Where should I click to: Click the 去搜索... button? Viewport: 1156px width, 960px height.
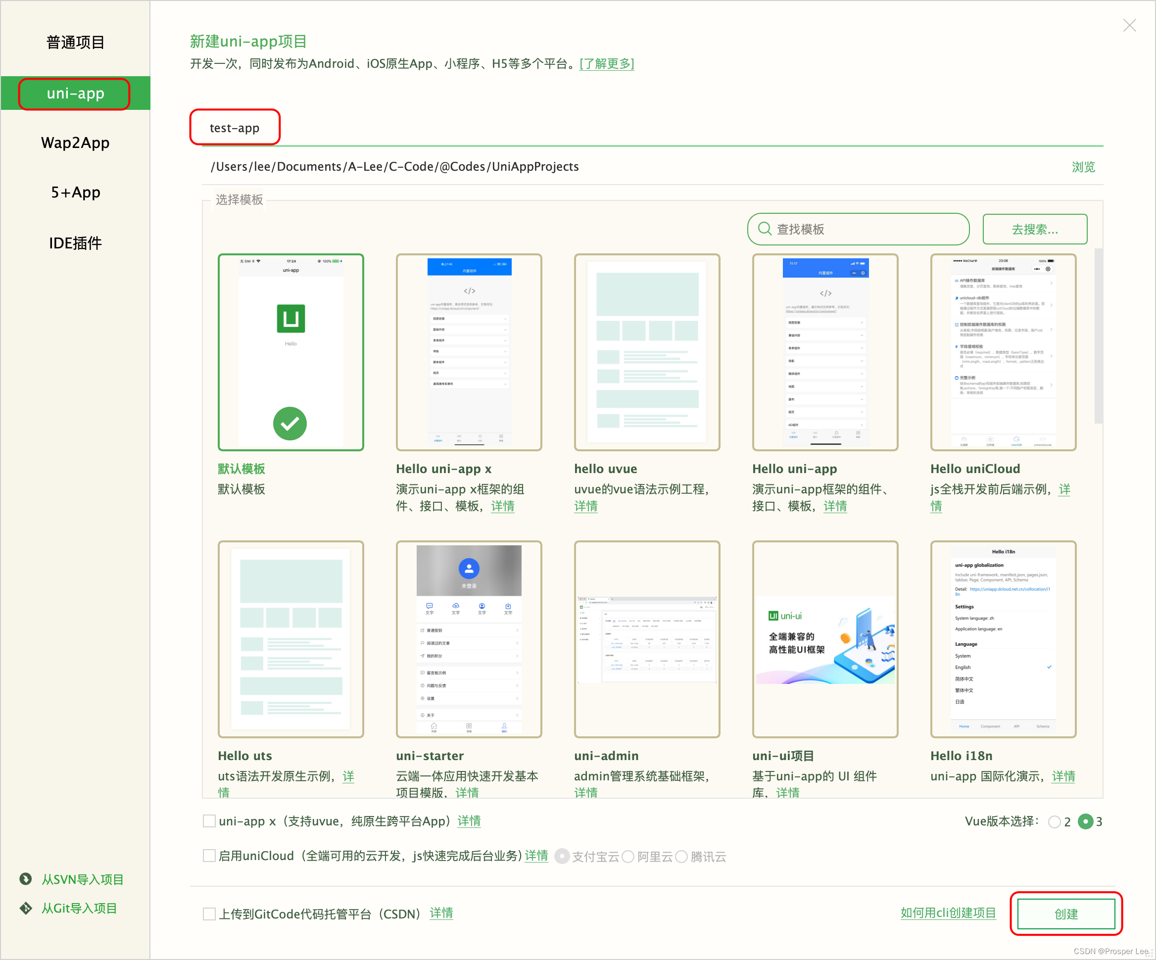pyautogui.click(x=1035, y=229)
